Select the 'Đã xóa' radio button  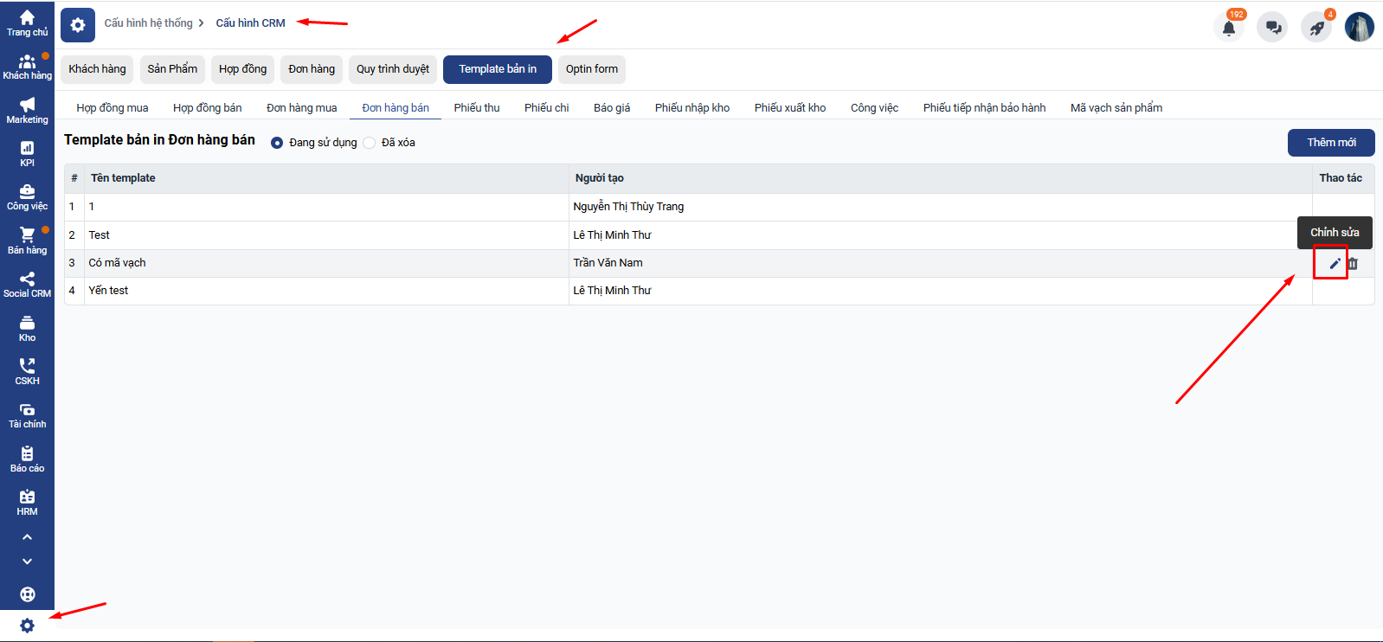pyautogui.click(x=370, y=143)
